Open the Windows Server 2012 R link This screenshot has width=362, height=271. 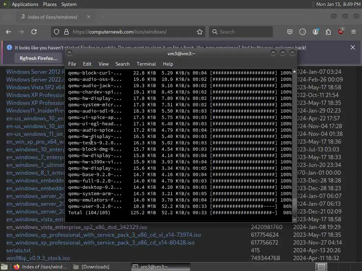(x=36, y=72)
